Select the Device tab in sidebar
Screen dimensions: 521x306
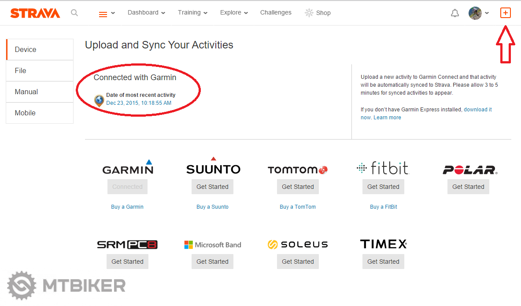click(40, 49)
